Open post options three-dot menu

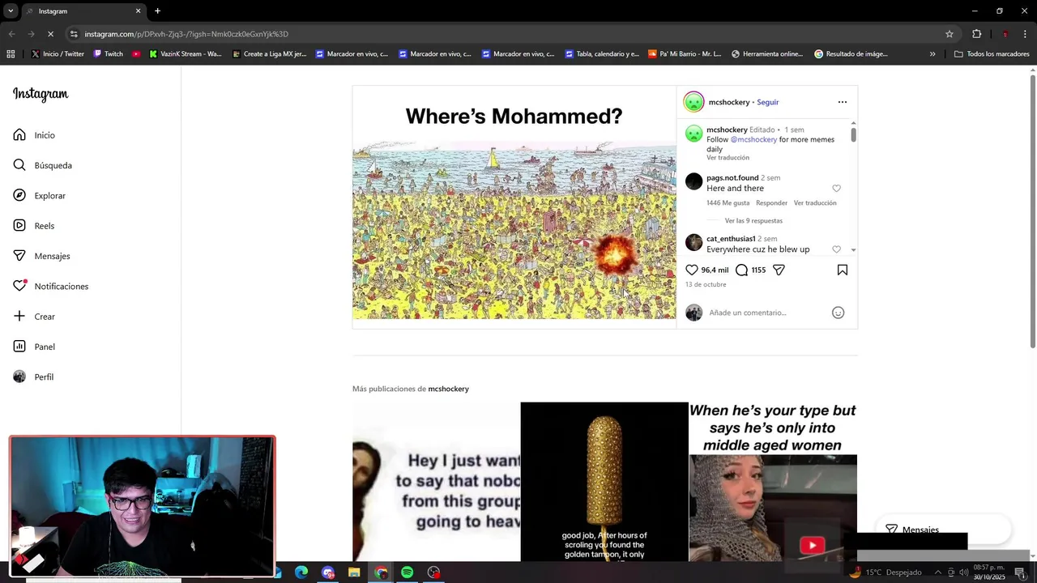(x=843, y=102)
